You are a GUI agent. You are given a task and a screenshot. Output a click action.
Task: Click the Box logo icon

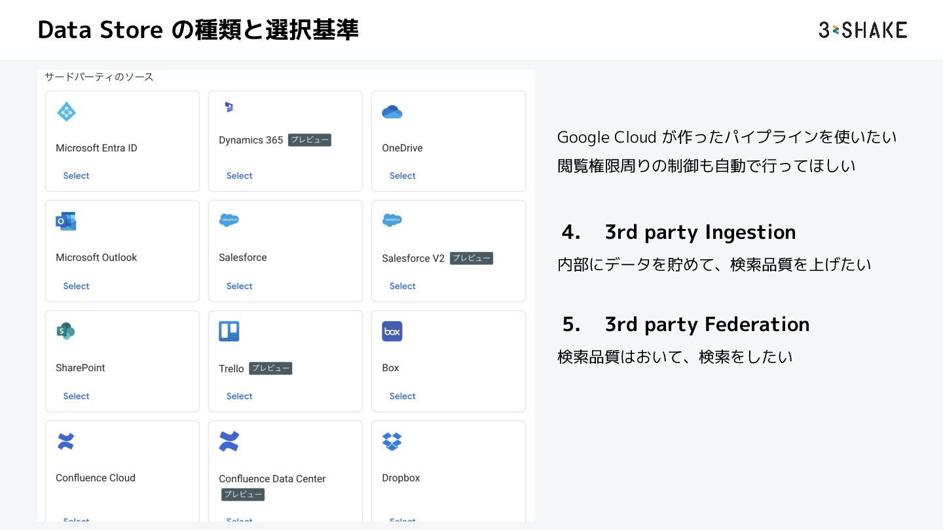tap(392, 331)
